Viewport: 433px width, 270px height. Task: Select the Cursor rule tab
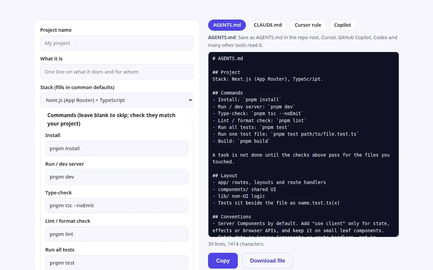click(308, 25)
